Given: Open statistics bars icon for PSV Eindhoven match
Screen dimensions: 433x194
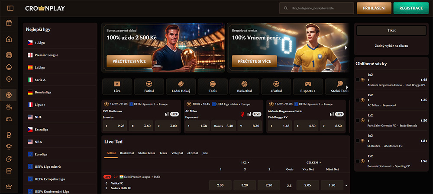Looking at the screenshot, I should (167, 114).
